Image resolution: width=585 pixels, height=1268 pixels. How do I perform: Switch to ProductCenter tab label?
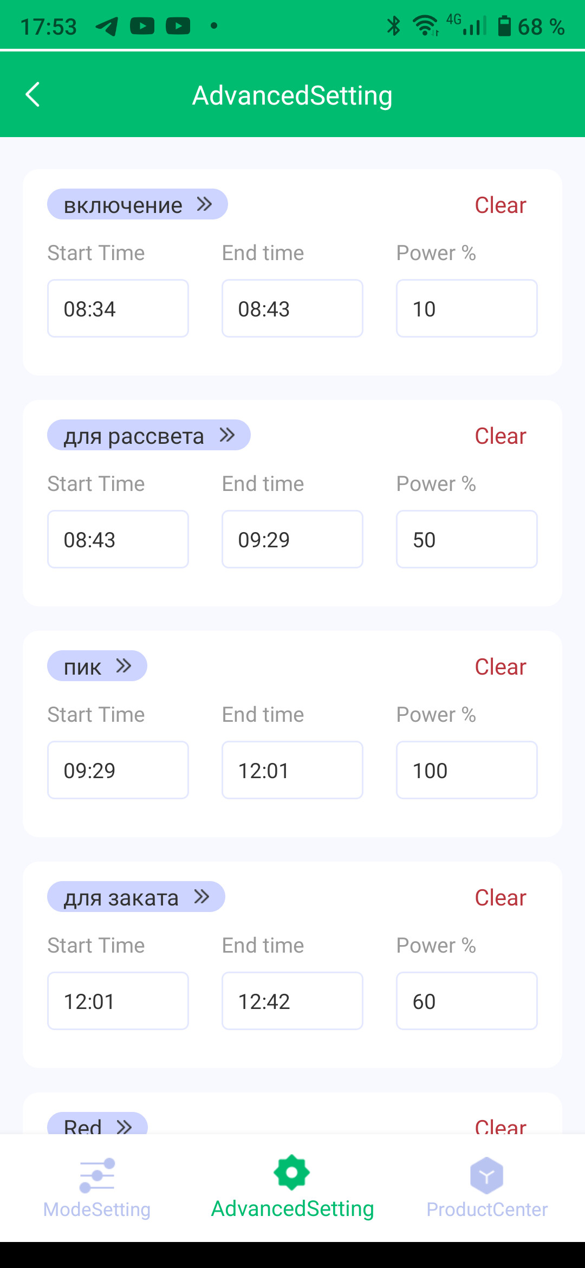pos(486,1209)
